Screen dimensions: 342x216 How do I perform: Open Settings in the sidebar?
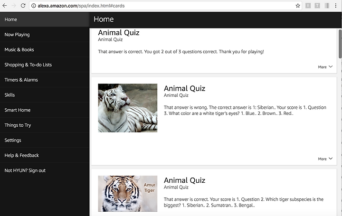[45, 140]
